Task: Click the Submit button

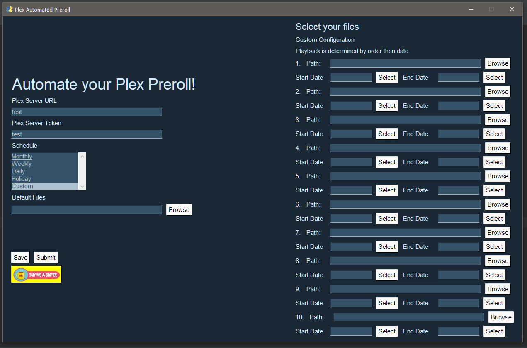Action: [x=46, y=257]
